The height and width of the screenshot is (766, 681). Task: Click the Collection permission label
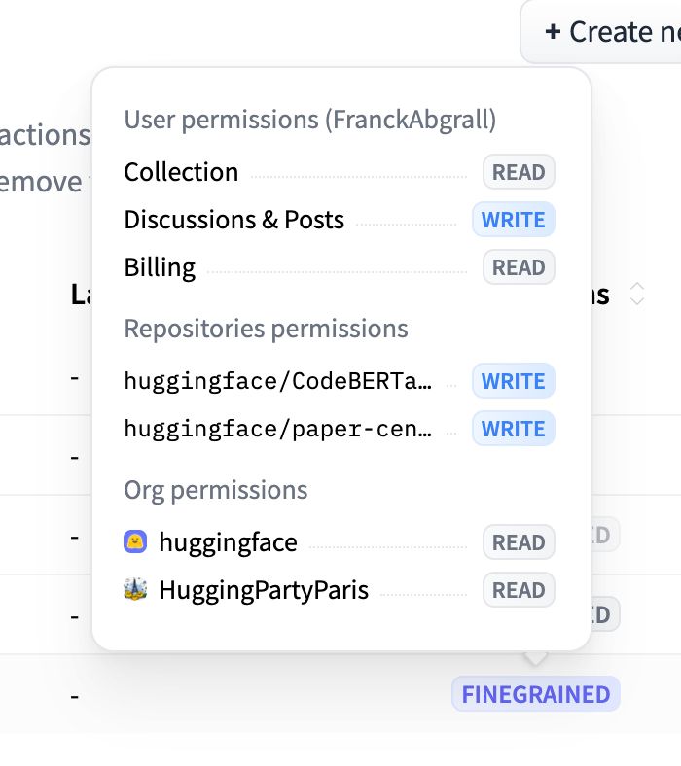click(x=181, y=172)
